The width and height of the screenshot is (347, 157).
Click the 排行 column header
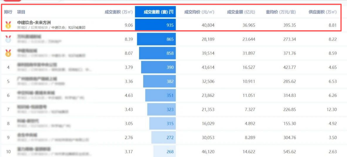(x=8, y=12)
